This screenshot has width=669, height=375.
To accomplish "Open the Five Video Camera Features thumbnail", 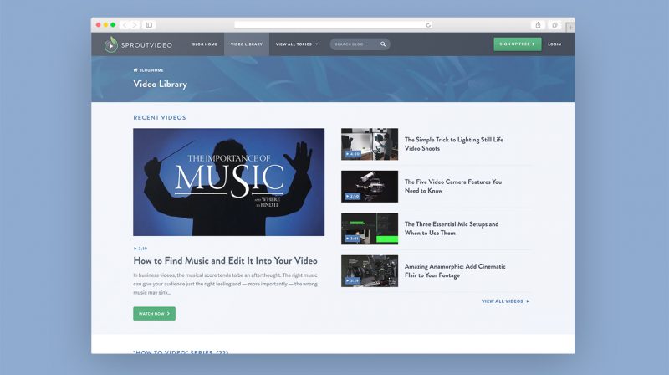I will (x=370, y=187).
